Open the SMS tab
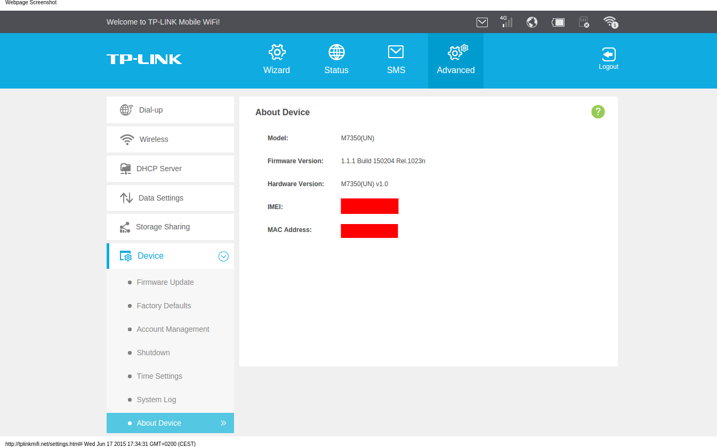 [396, 60]
